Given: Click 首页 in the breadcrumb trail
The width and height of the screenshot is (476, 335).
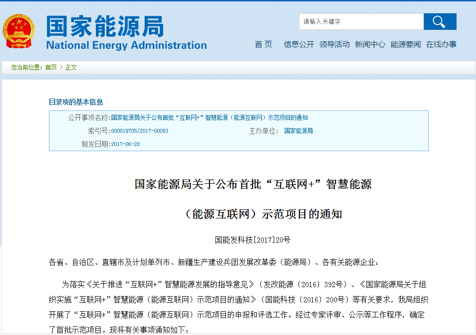Looking at the screenshot, I should click(x=51, y=68).
